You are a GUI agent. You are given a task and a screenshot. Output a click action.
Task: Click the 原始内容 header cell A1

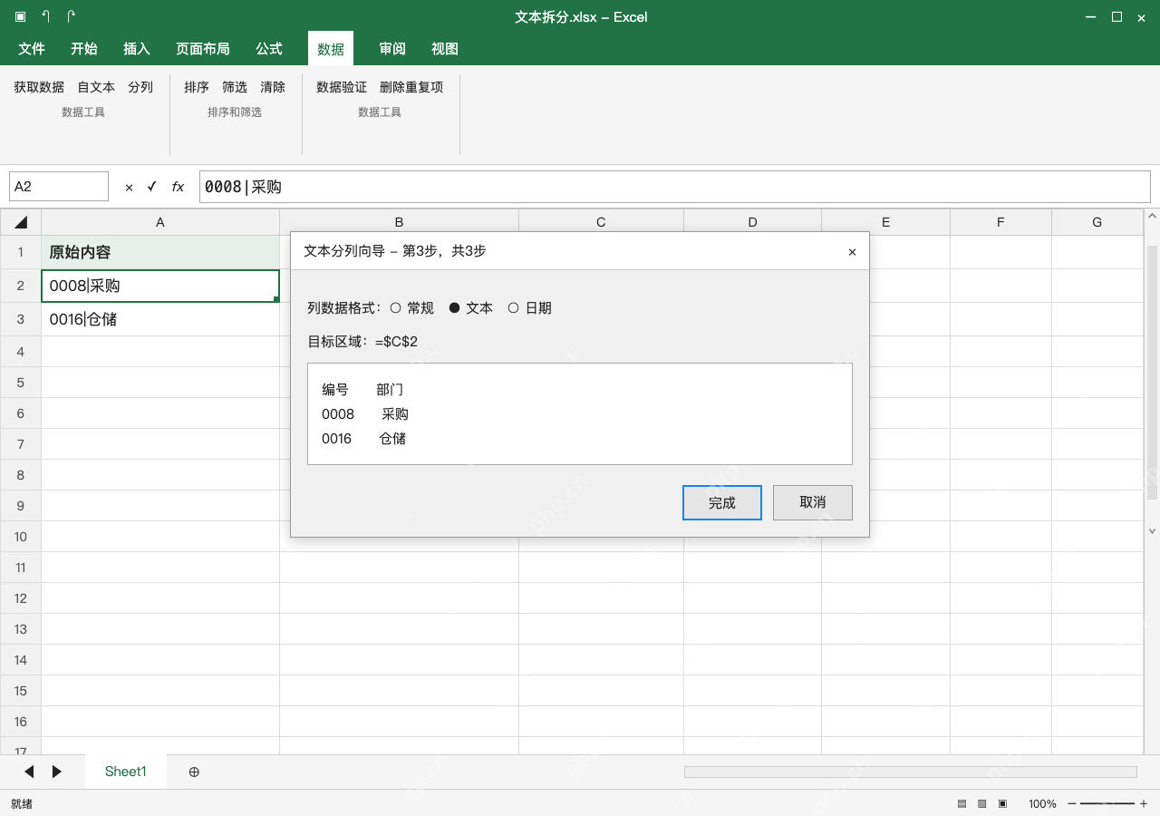(160, 252)
